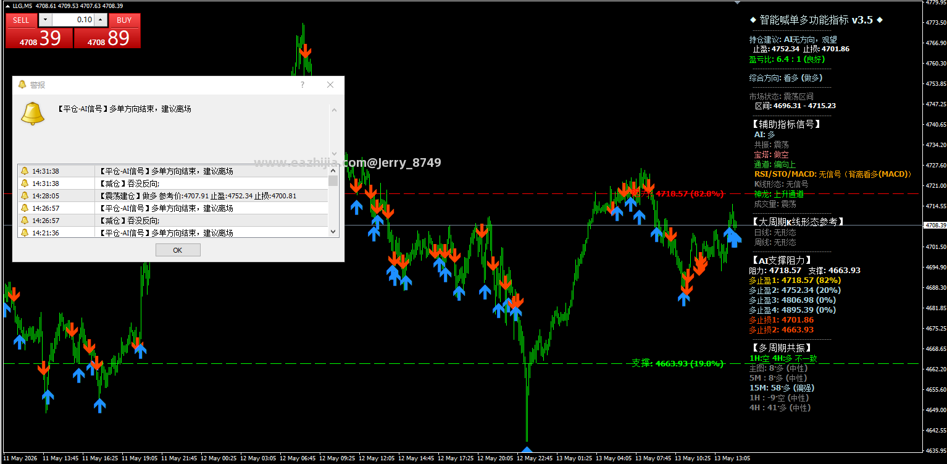This screenshot has height=464, width=947.
Task: Click the help question mark in alert dialog
Action: (x=302, y=85)
